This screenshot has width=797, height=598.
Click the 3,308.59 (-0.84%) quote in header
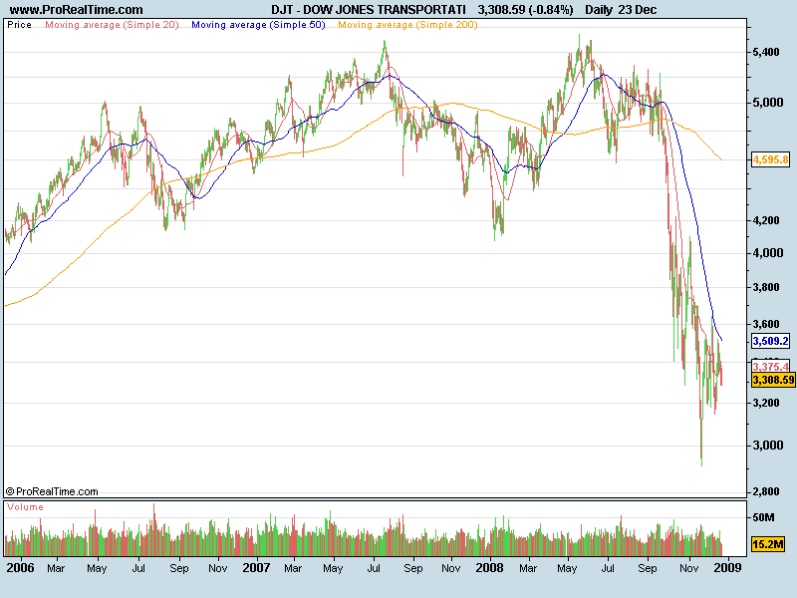(525, 10)
